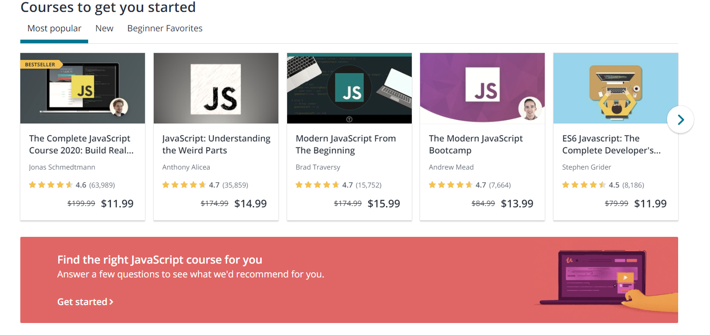Open Modern JavaScript From The Beginning title
This screenshot has height=335, width=710.
(x=346, y=144)
